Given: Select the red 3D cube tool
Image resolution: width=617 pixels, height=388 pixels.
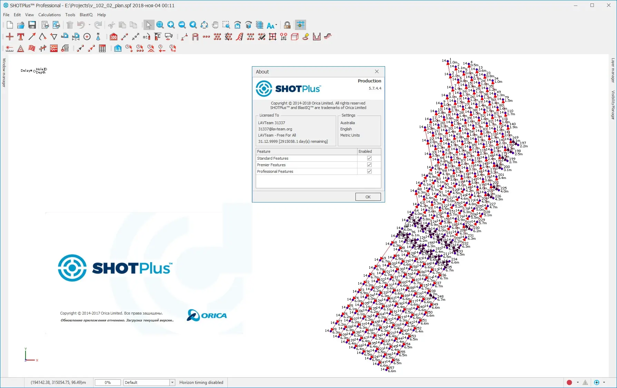Looking at the screenshot, I should tap(295, 37).
